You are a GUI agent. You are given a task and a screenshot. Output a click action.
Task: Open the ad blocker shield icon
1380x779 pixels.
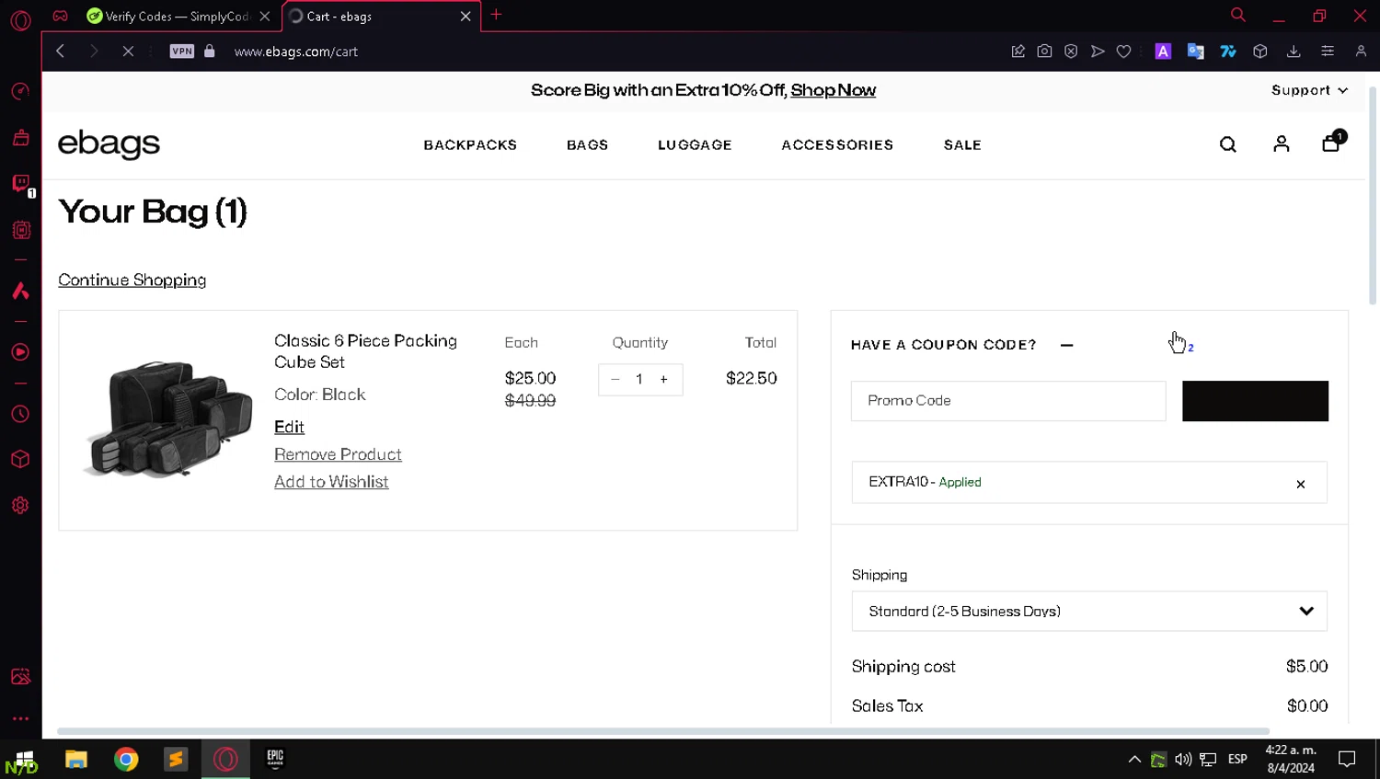point(1071,52)
